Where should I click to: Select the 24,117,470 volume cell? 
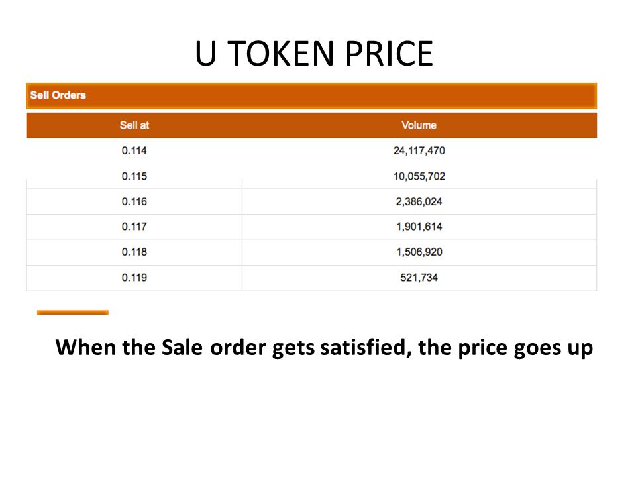coord(419,151)
